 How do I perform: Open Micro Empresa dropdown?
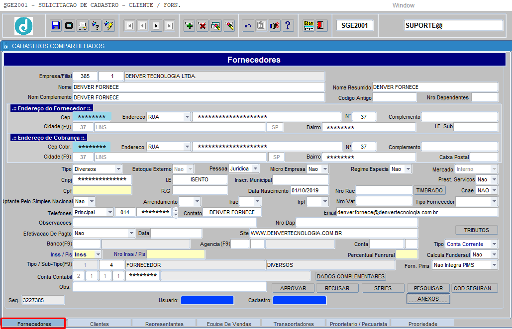point(325,169)
